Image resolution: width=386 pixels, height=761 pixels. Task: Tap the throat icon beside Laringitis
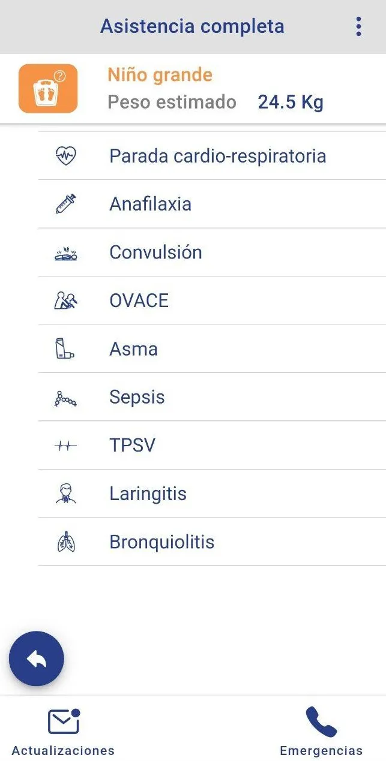click(x=65, y=494)
